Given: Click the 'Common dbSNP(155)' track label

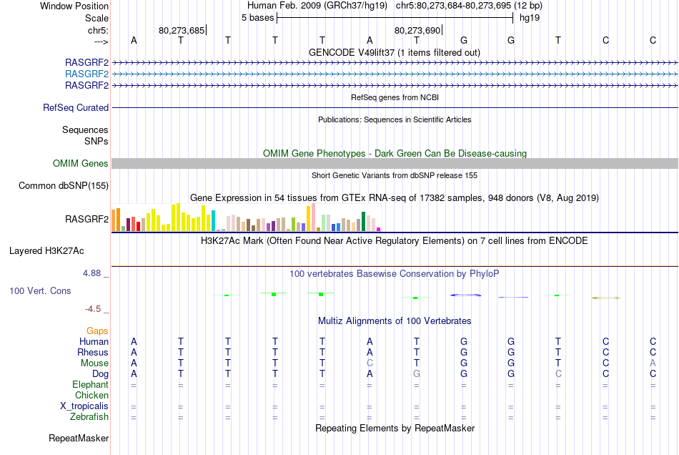Looking at the screenshot, I should tap(63, 185).
